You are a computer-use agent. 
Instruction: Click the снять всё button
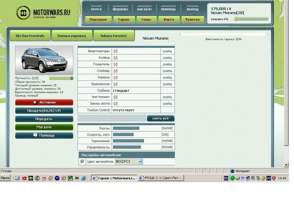161,118
